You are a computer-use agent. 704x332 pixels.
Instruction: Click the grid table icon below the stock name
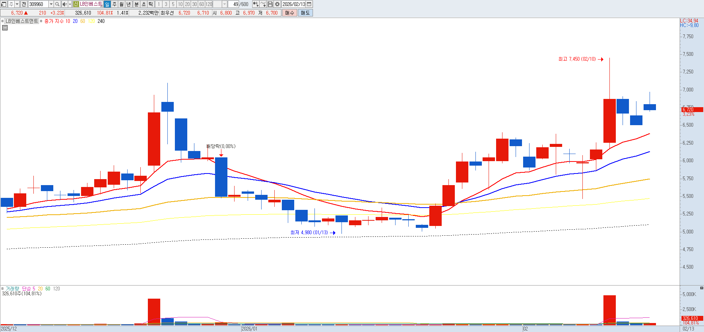[5, 28]
